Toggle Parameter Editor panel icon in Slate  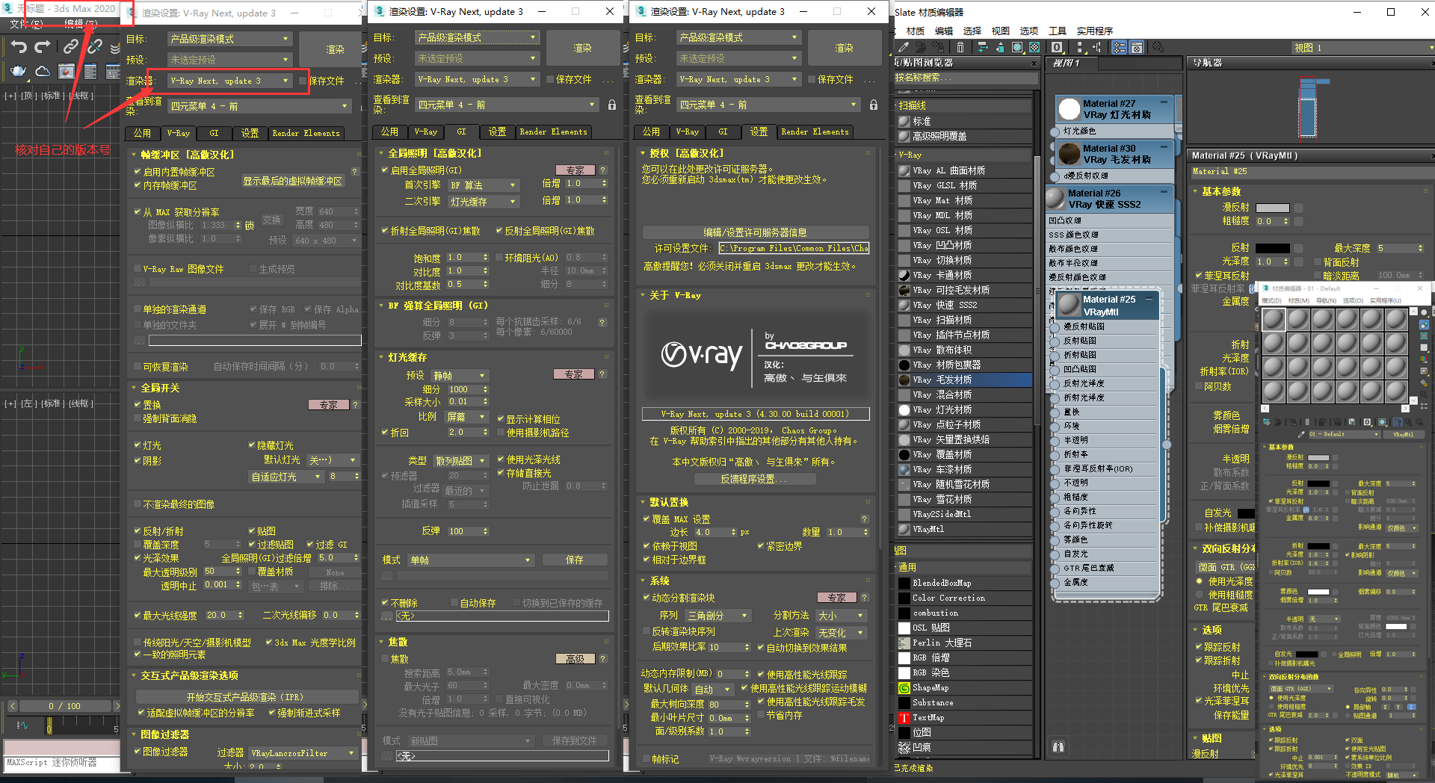[1136, 47]
